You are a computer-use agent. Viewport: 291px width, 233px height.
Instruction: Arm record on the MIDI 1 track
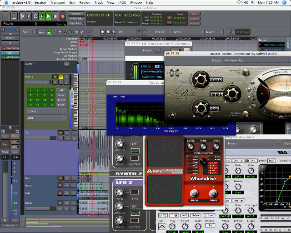(x=55, y=76)
